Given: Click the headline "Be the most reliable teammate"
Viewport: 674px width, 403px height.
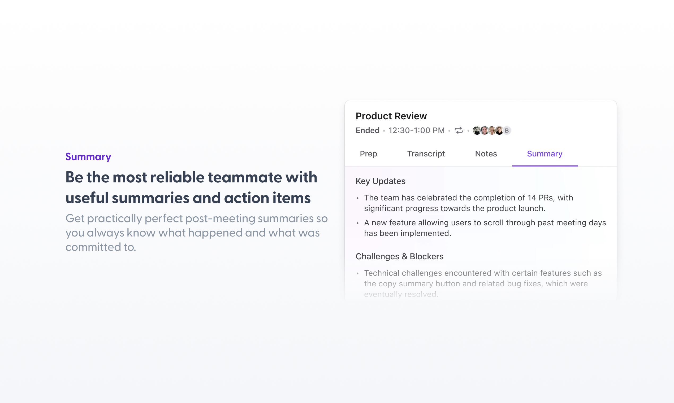Looking at the screenshot, I should click(x=191, y=177).
